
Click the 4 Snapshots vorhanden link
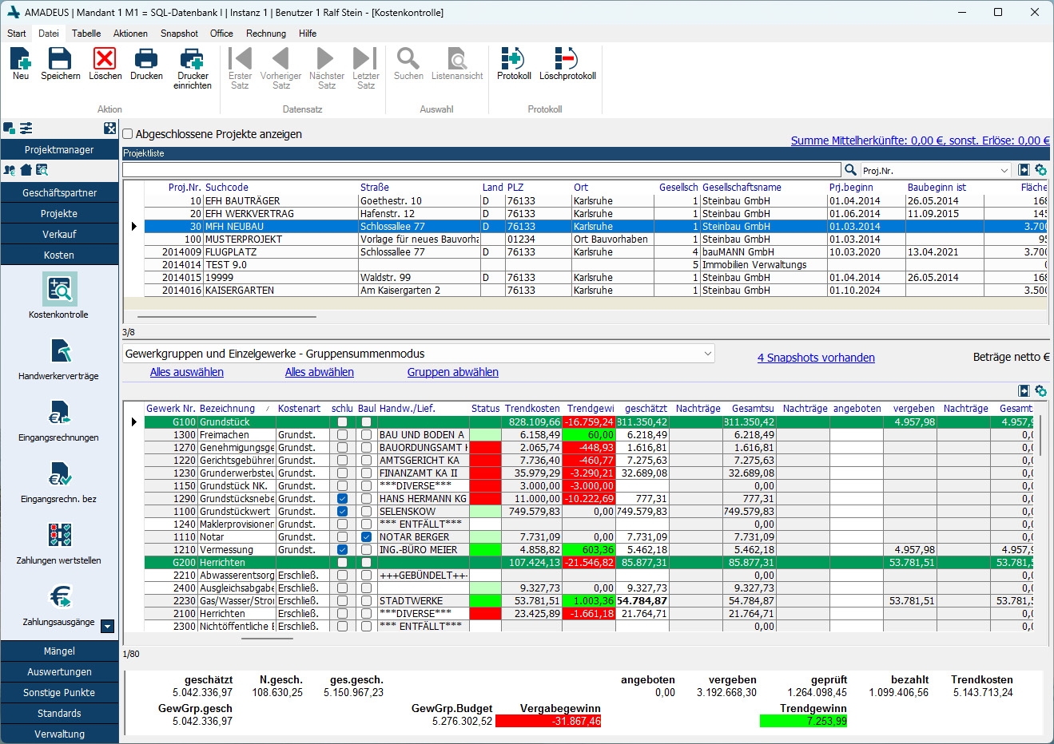tap(816, 358)
